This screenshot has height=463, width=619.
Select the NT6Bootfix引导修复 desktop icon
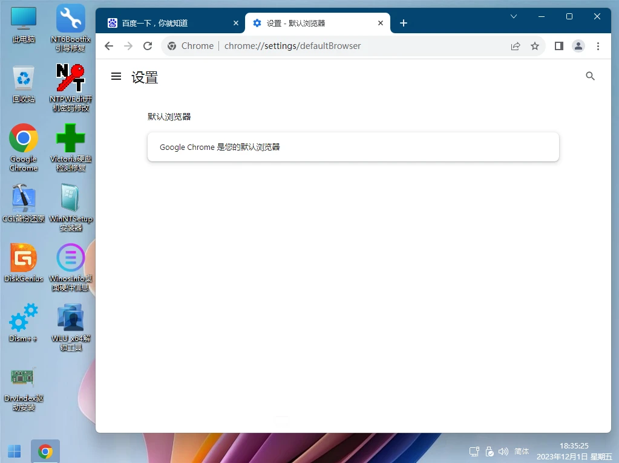(x=71, y=28)
